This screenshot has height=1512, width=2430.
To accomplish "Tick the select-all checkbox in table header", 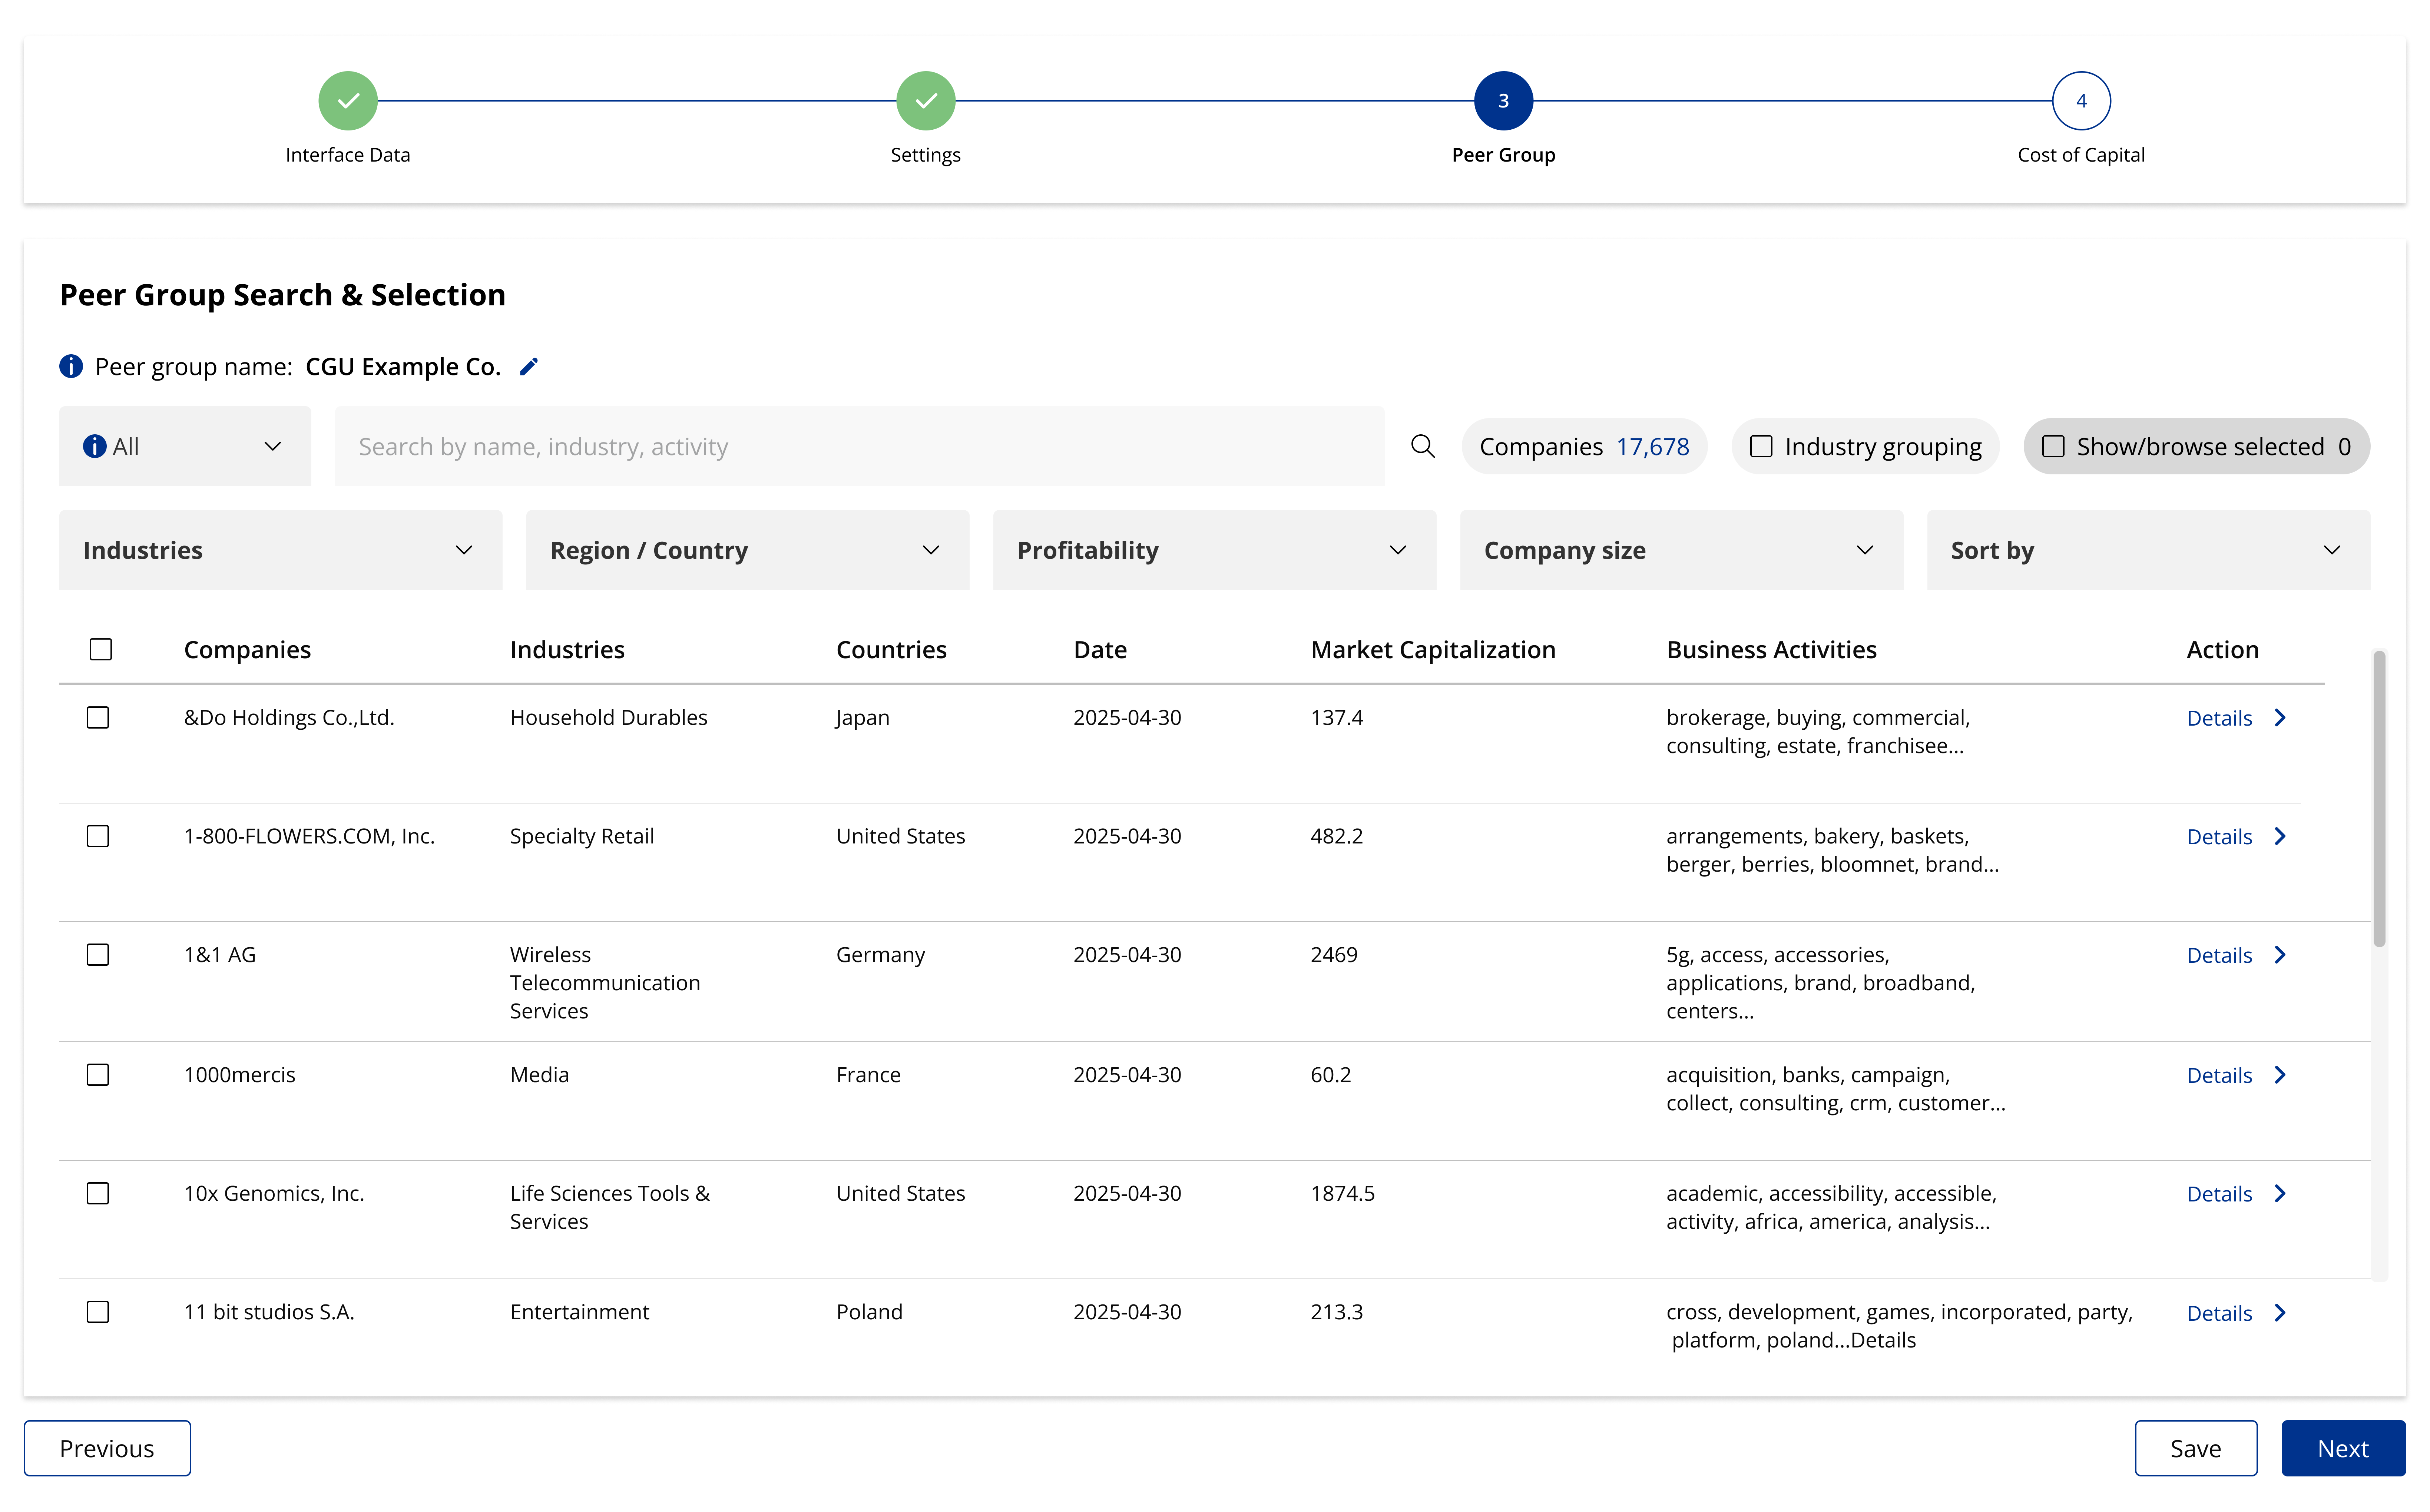I will [x=100, y=650].
